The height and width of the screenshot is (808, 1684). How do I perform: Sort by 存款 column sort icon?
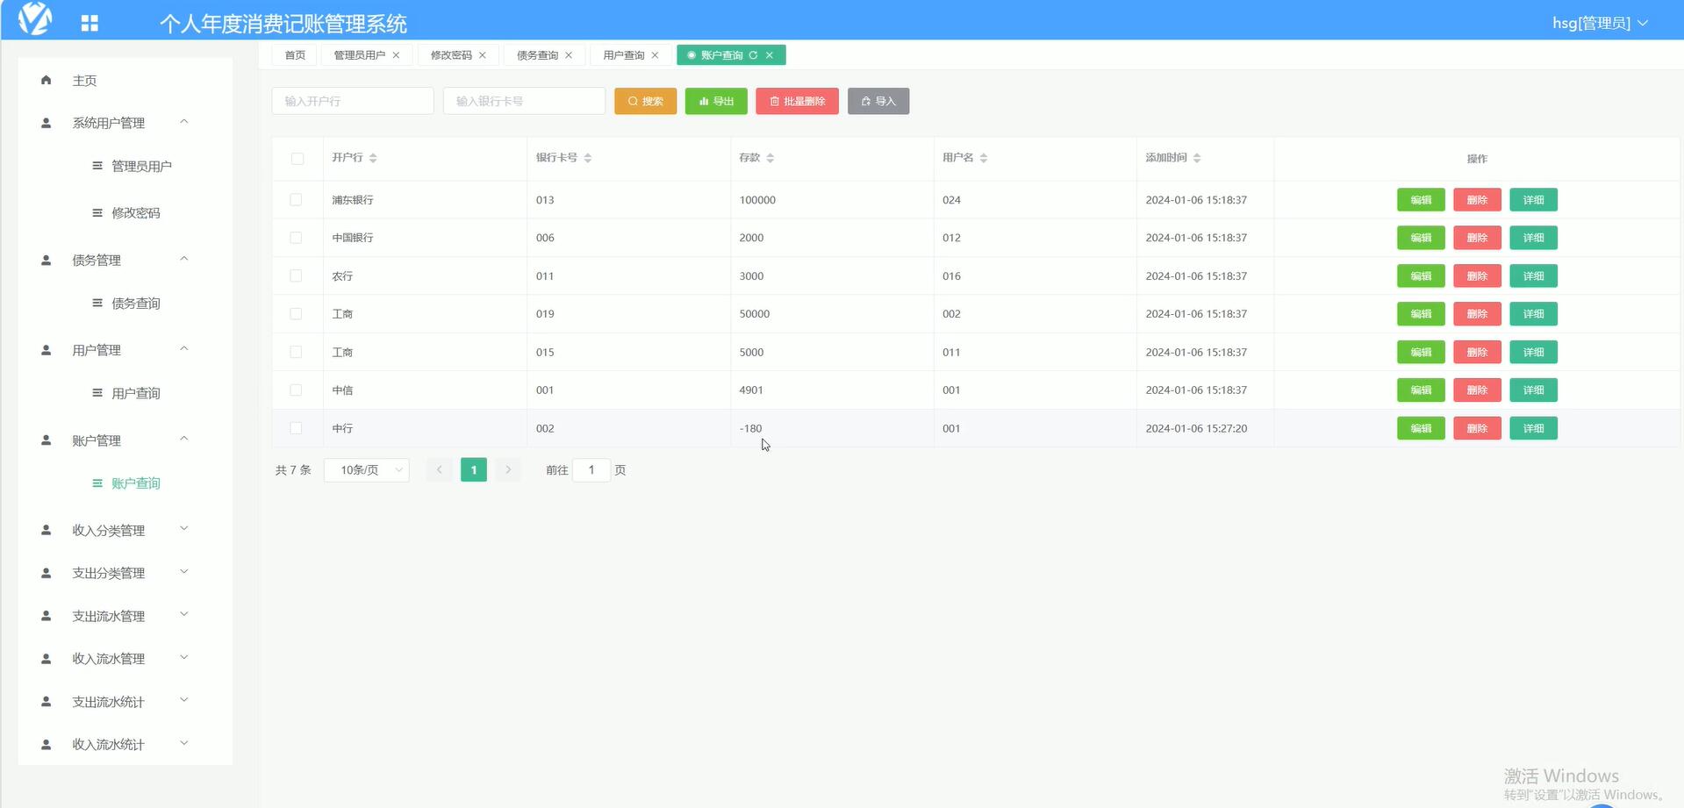pos(770,158)
